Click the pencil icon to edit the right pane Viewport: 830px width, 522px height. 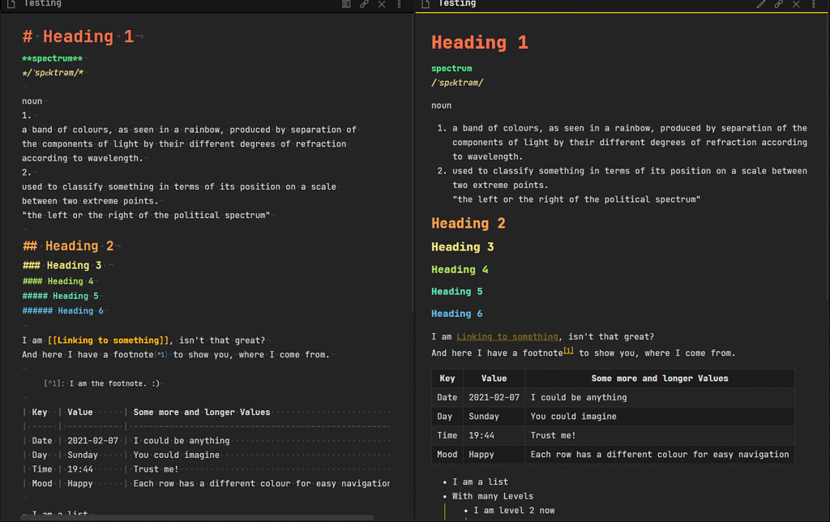click(x=760, y=4)
